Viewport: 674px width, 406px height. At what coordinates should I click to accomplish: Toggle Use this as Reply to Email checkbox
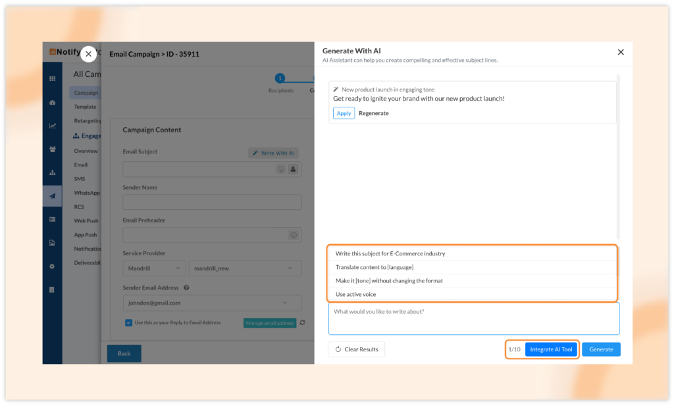(128, 322)
